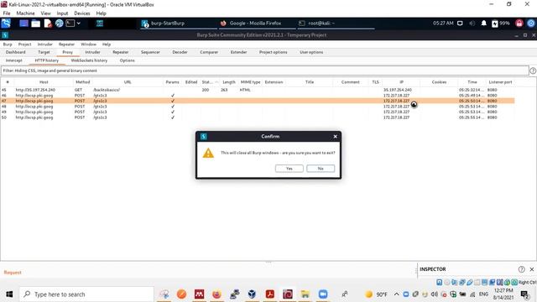Open the Window menu in Burp
The image size is (537, 302).
point(88,44)
